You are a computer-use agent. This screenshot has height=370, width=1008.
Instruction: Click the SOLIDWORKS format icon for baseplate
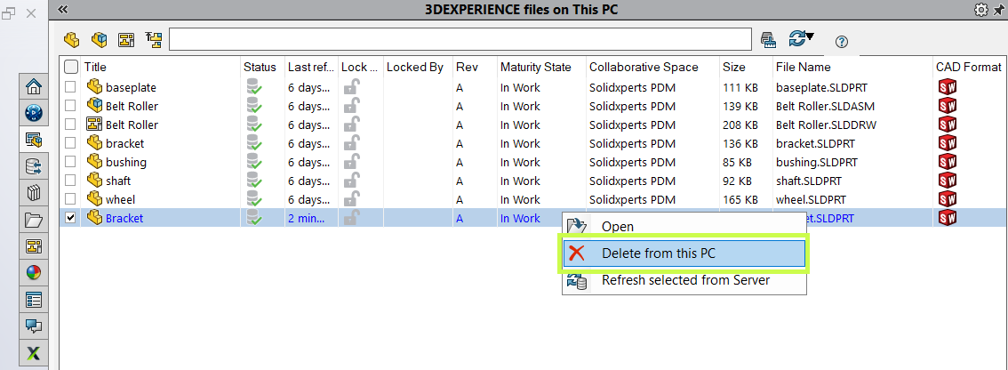[947, 87]
